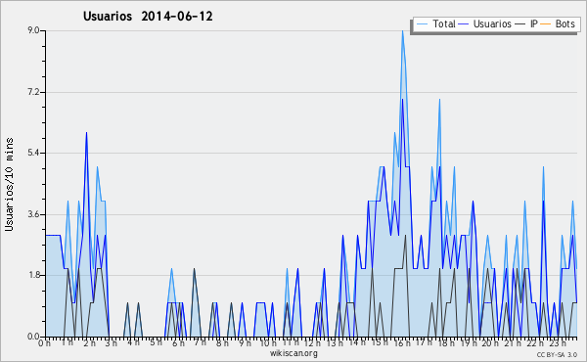Click the x-axis label "0 h"

(x=45, y=343)
